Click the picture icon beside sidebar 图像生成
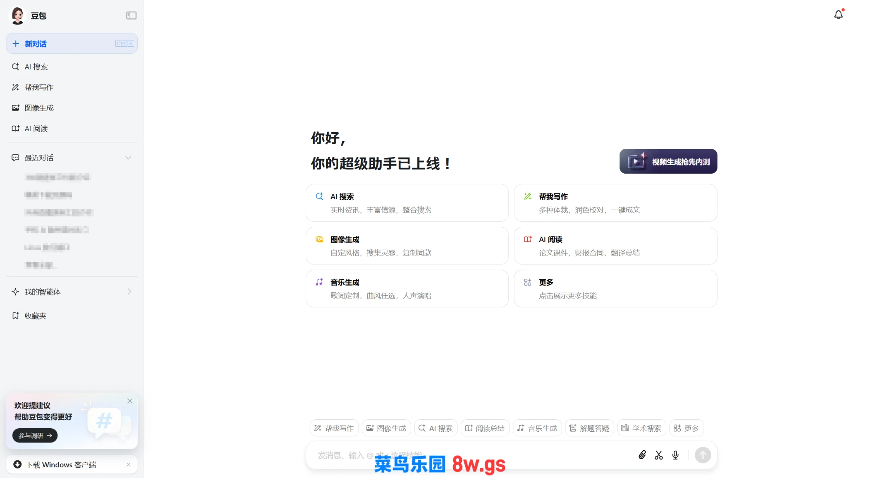Viewport: 878px width, 478px height. pyautogui.click(x=15, y=108)
